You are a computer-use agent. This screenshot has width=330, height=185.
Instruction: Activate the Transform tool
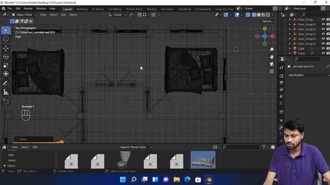[x=6, y=74]
